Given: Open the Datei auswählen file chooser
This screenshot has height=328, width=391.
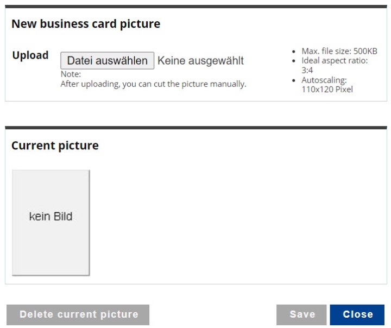Looking at the screenshot, I should (107, 61).
